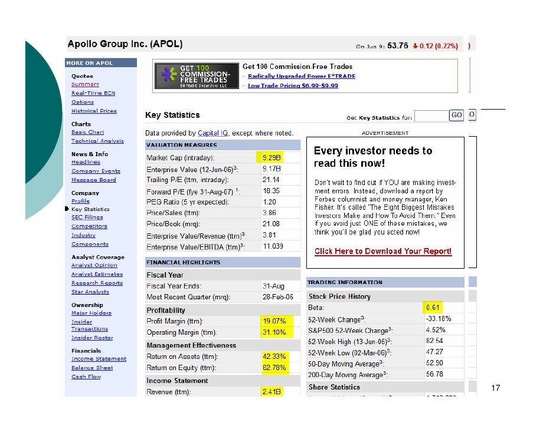Open company Profile link
This screenshot has width=556, height=429.
click(80, 201)
